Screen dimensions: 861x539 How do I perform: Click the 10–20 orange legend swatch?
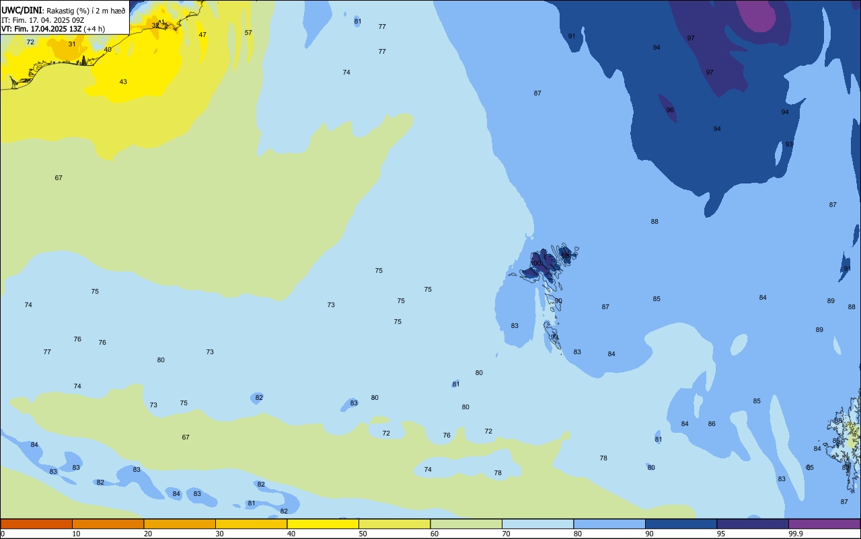[x=108, y=524]
